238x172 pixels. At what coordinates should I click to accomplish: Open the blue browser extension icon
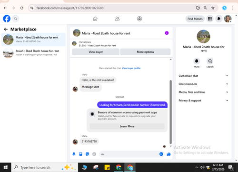tap(224, 8)
